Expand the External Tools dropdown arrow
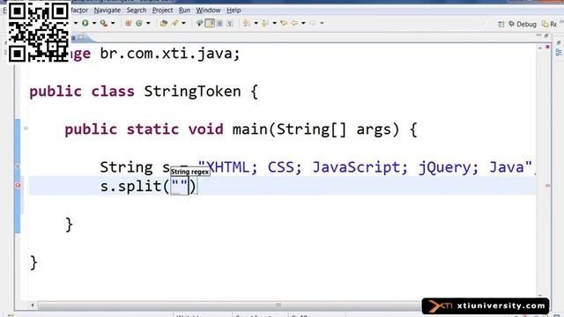 tap(113, 24)
